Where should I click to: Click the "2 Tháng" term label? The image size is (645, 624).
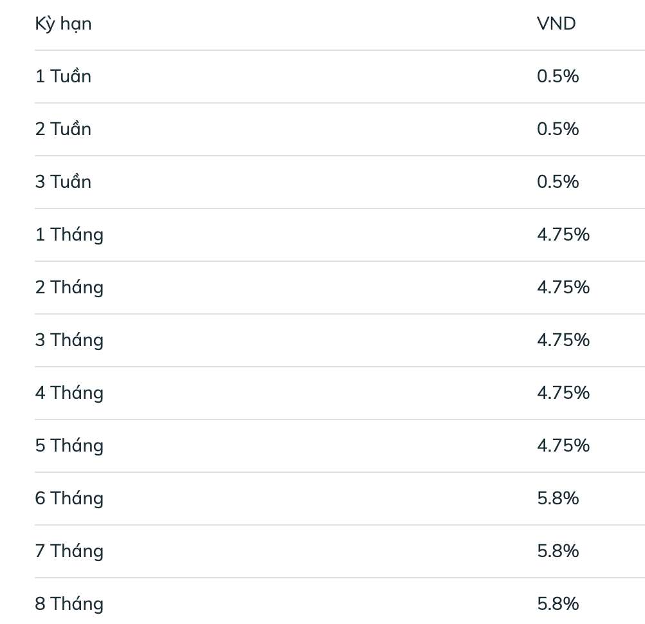[x=69, y=288]
